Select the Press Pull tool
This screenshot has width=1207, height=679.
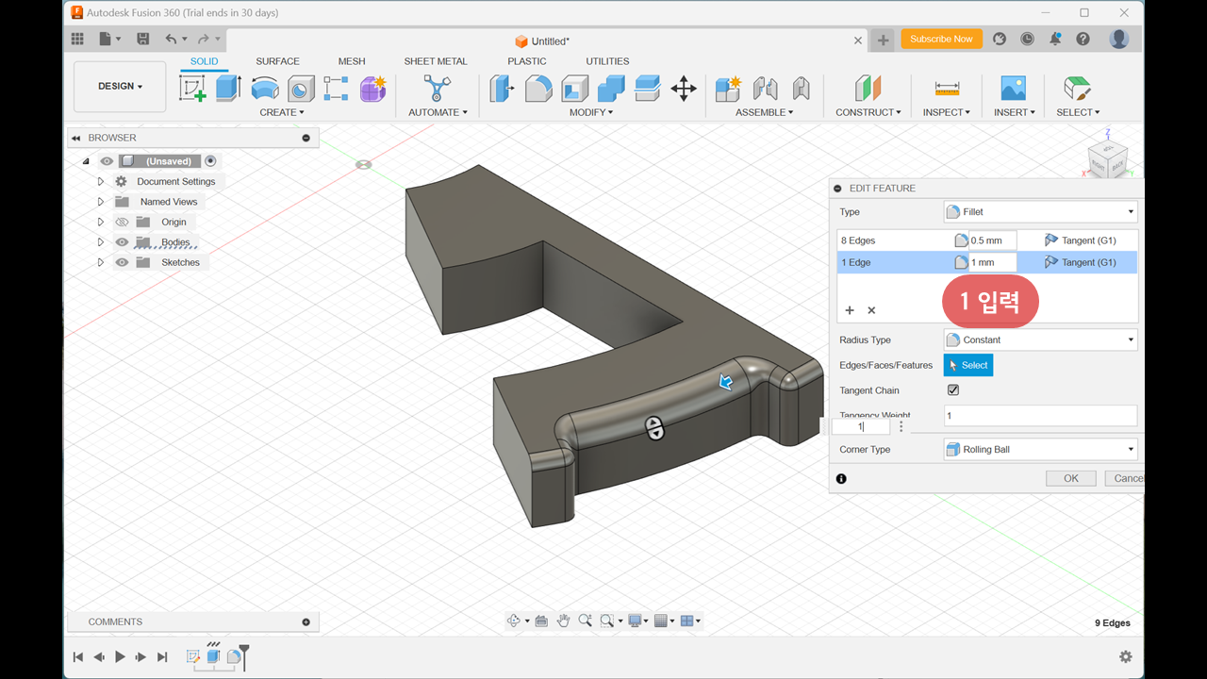(x=503, y=89)
